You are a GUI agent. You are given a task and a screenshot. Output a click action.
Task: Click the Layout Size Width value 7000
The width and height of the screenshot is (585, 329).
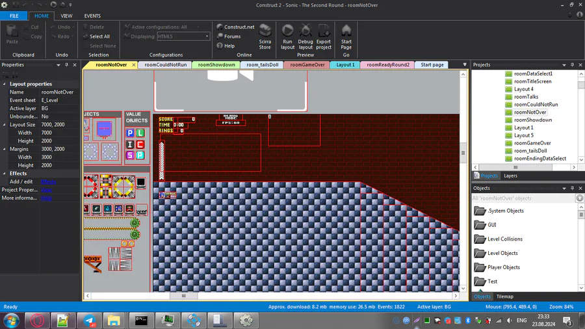pos(46,133)
